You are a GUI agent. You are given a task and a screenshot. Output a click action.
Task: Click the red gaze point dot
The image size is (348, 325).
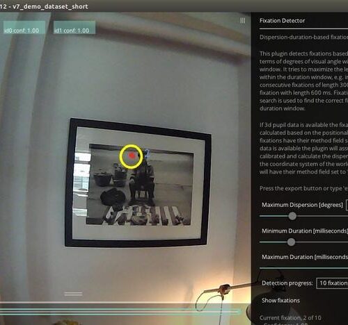(x=132, y=156)
